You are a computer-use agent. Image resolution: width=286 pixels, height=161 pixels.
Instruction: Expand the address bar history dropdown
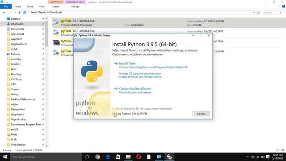point(254,13)
